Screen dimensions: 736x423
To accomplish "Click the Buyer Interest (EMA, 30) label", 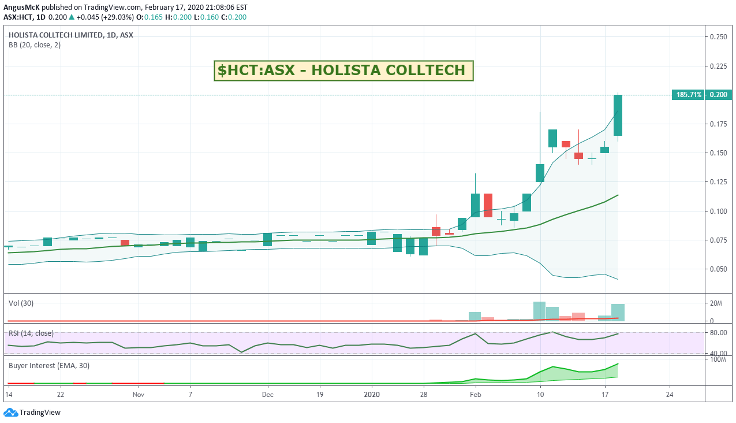I will (x=48, y=365).
